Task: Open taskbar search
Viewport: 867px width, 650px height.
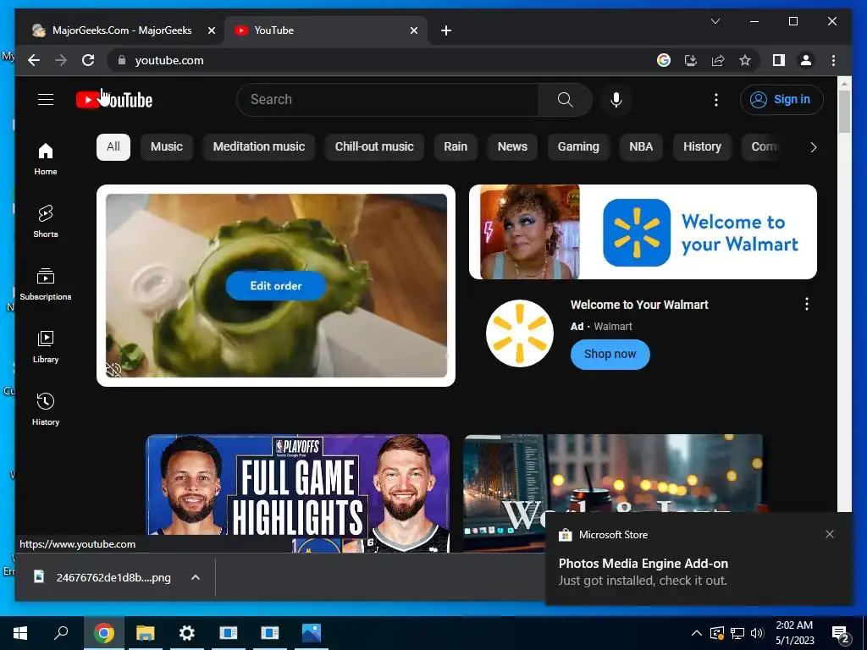Action: tap(61, 633)
